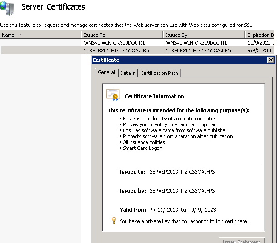
Task: Click the sort arrow in the Name header
Action: point(20,35)
